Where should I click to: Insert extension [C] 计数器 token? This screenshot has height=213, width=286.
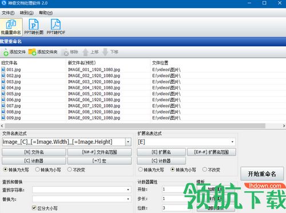tap(161, 161)
